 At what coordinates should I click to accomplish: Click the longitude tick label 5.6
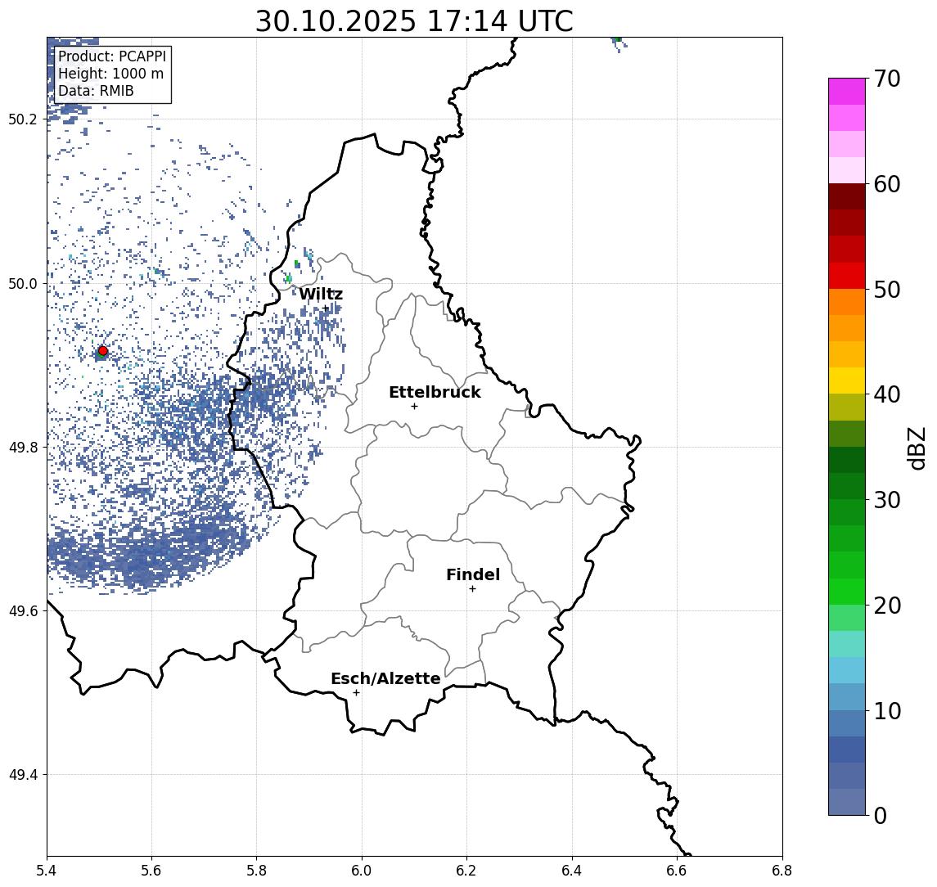(x=151, y=871)
